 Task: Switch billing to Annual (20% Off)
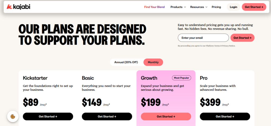[x=126, y=62]
